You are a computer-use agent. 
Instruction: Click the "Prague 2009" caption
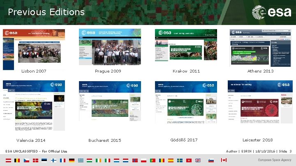tap(108, 71)
